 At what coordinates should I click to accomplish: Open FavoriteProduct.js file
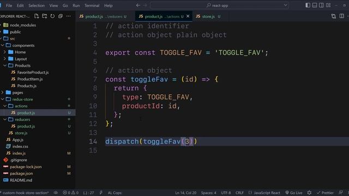(x=33, y=72)
